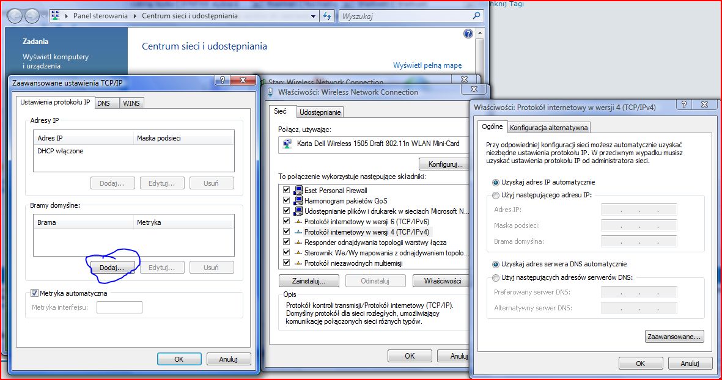722x380 pixels.
Task: Close the TCP/IPv4 properties dialog
Action: coord(704,104)
